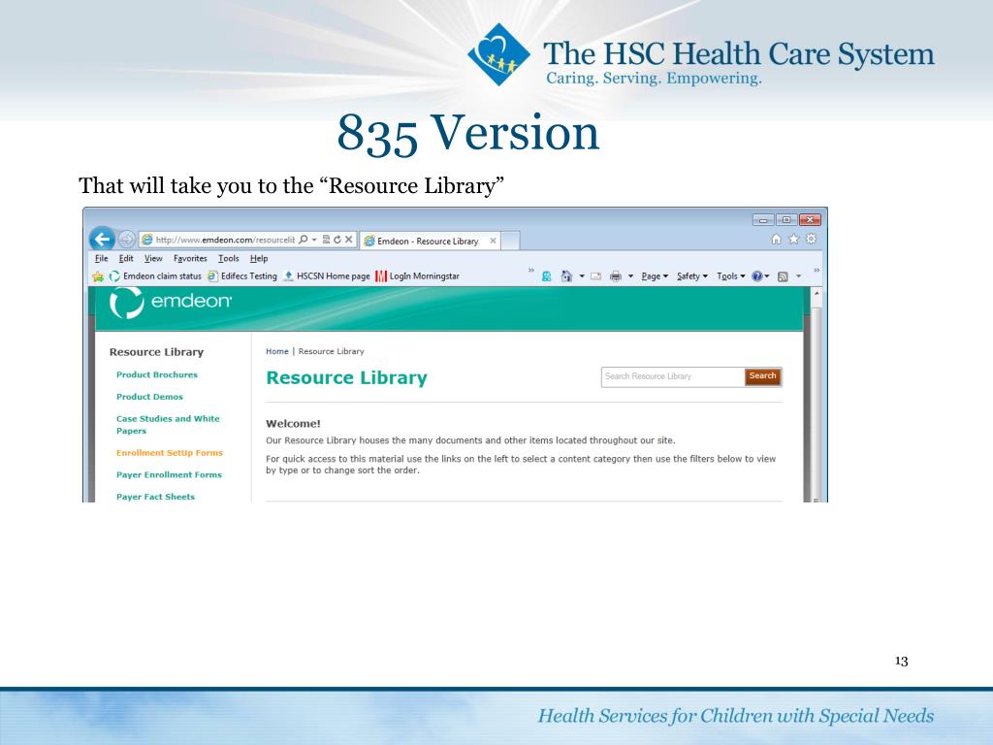This screenshot has height=745, width=993.
Task: Click the browser Forward arrow button
Action: tap(127, 240)
